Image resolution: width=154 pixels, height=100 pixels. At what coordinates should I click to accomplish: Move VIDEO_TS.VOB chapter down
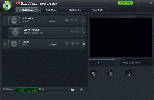coord(77,32)
